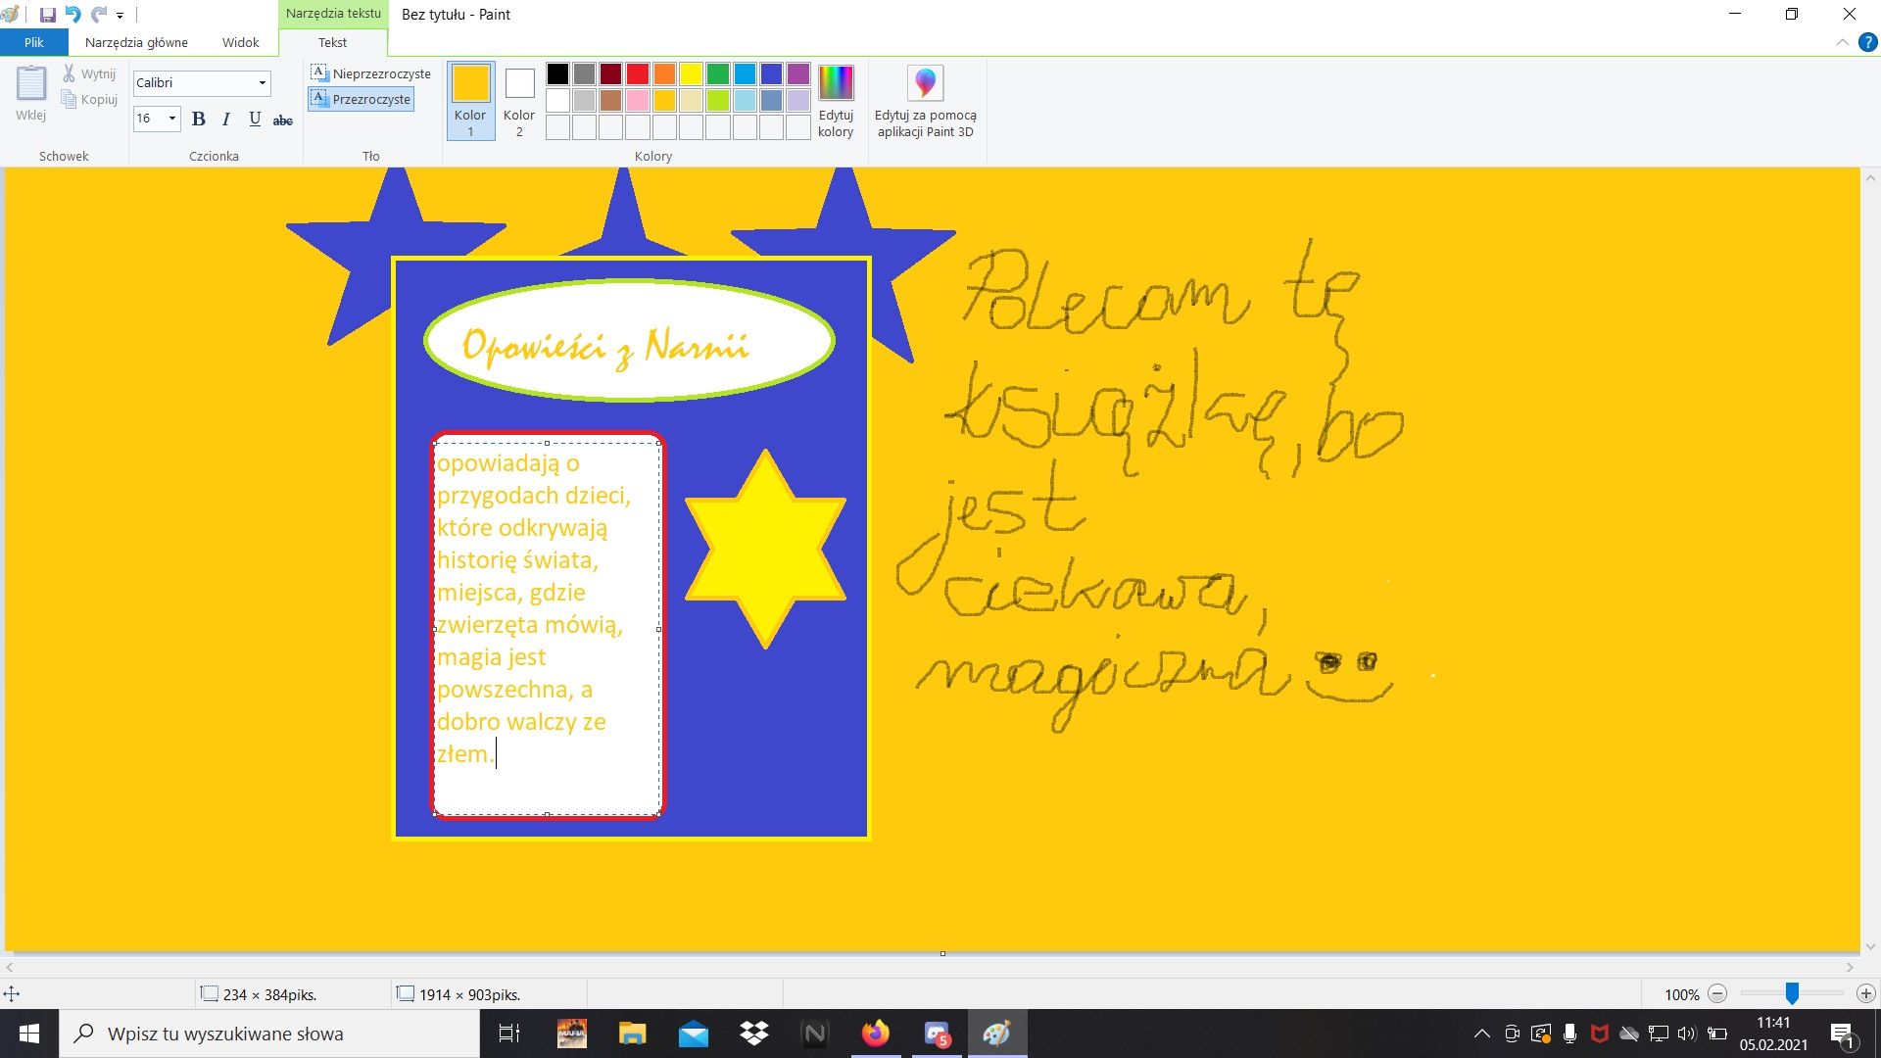Image resolution: width=1881 pixels, height=1058 pixels.
Task: Open Quick Access Toolbar customize arrow
Action: [121, 16]
